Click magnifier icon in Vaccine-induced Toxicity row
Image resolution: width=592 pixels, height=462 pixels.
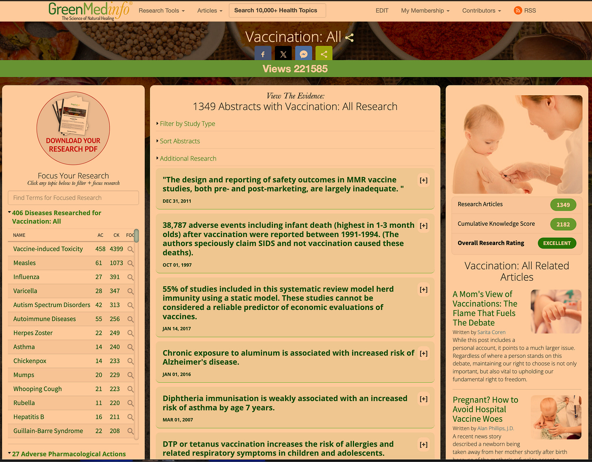coord(131,249)
